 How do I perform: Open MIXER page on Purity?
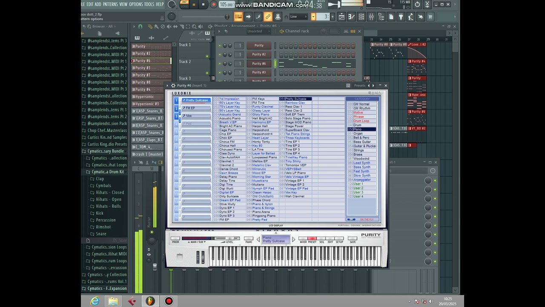pos(303,239)
